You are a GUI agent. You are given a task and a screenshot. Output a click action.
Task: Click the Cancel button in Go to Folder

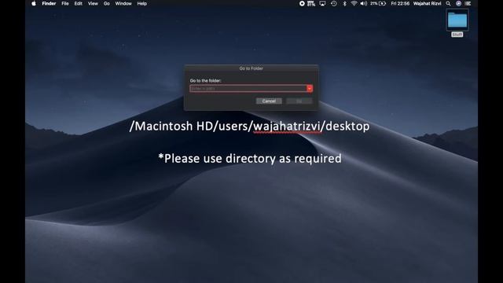tap(269, 101)
